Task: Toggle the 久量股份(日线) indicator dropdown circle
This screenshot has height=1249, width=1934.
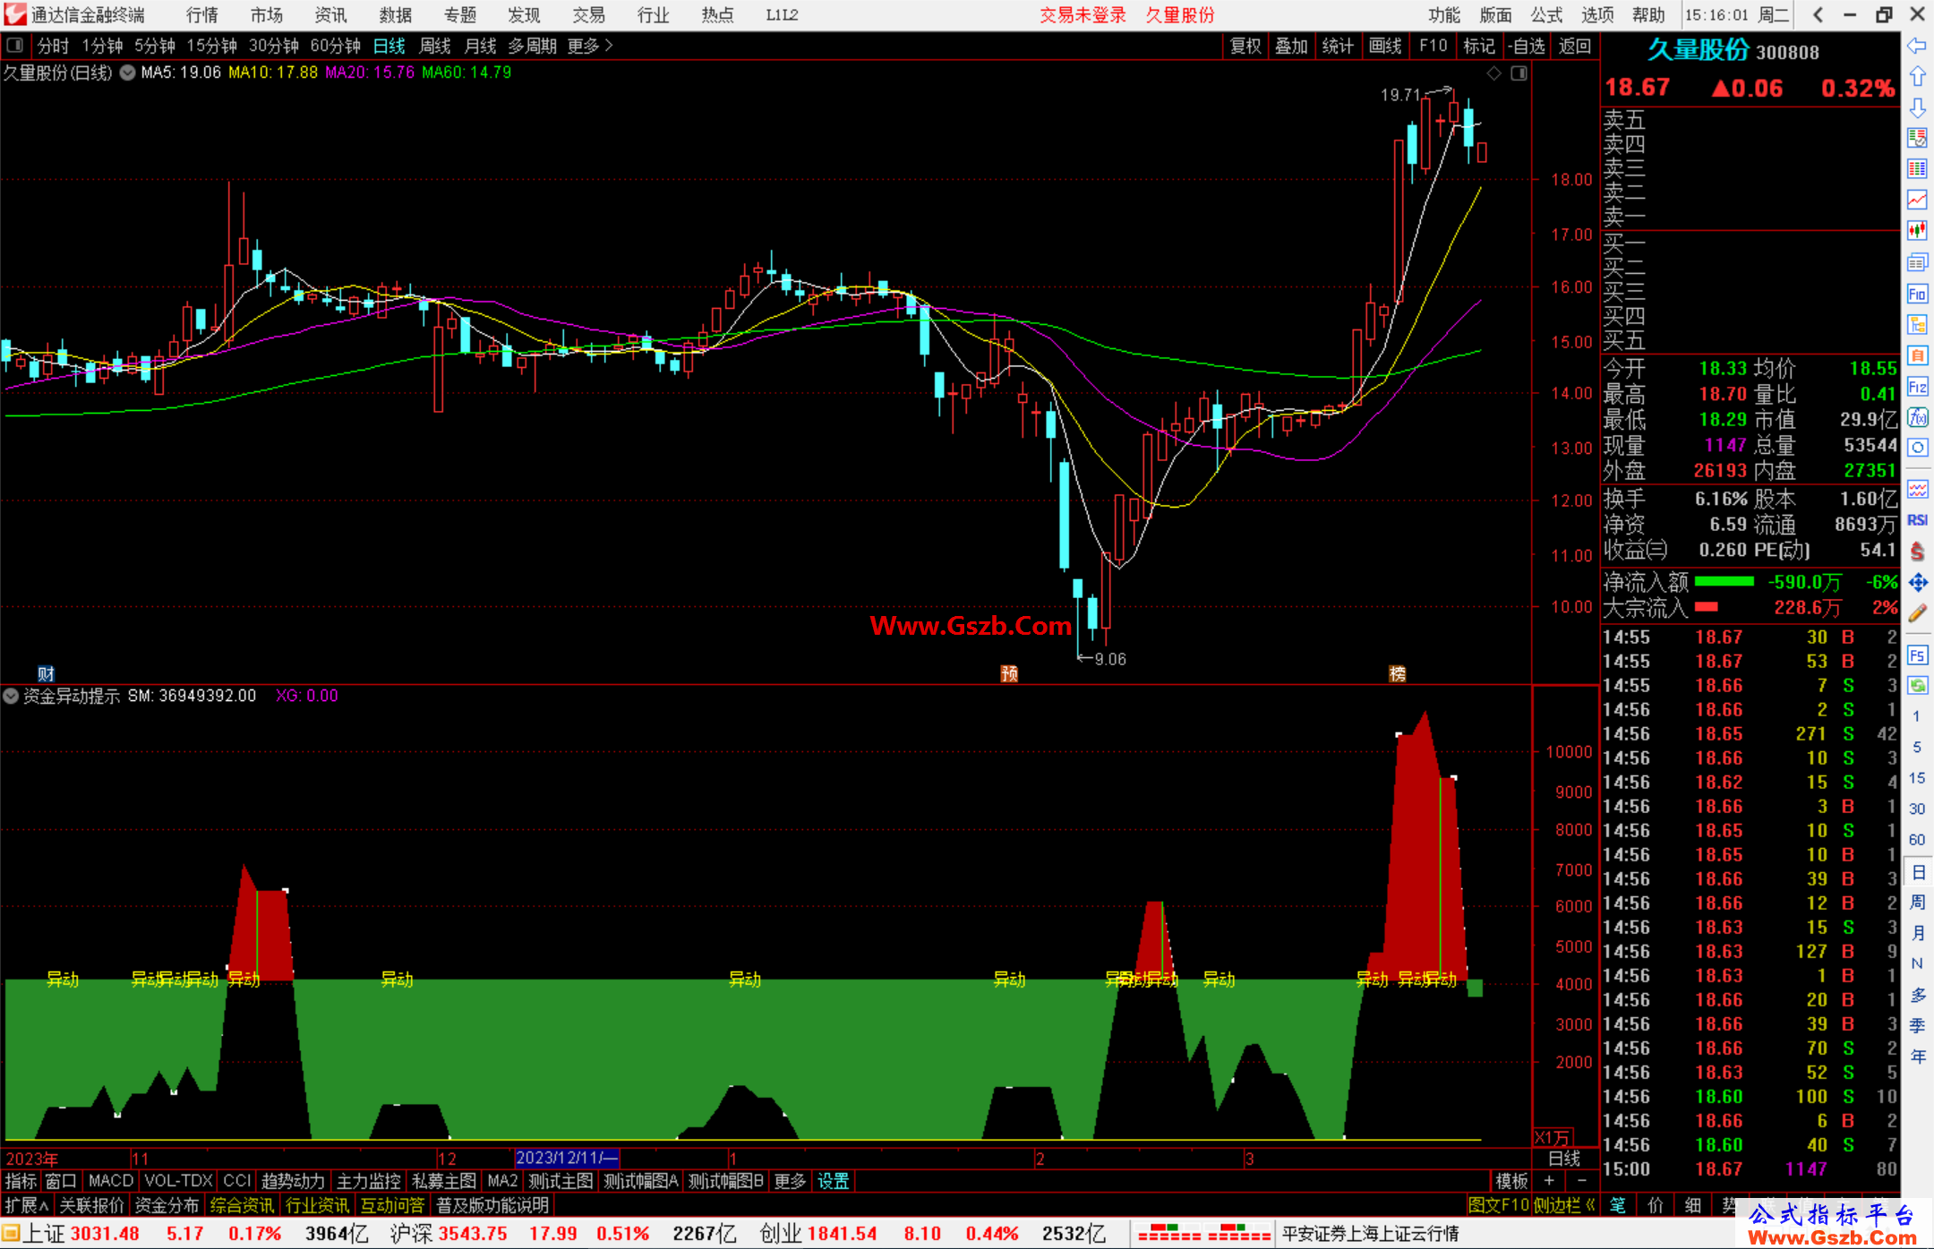Action: (127, 73)
